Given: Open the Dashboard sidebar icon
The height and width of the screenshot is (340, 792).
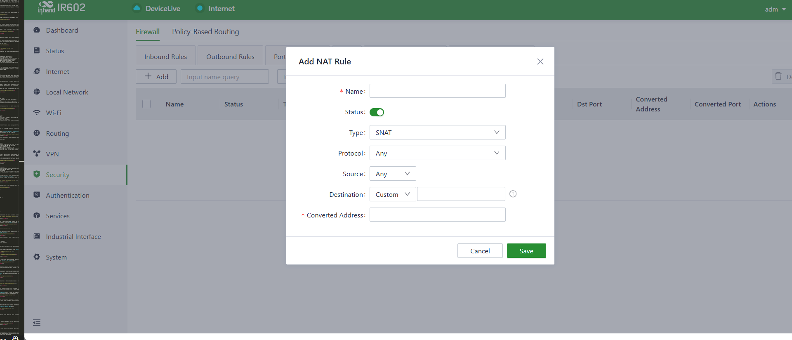Looking at the screenshot, I should (37, 30).
